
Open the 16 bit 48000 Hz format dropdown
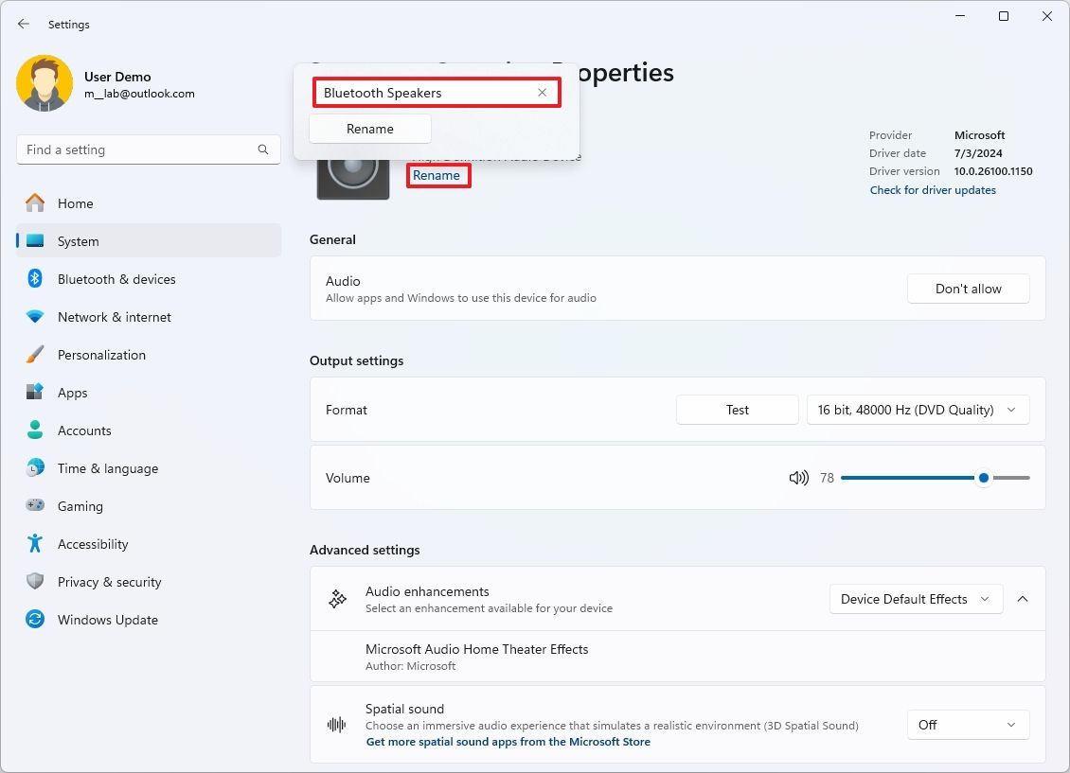[x=917, y=410]
